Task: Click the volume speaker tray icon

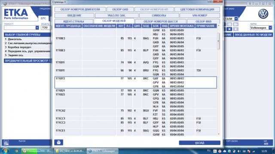Action: click(x=239, y=151)
